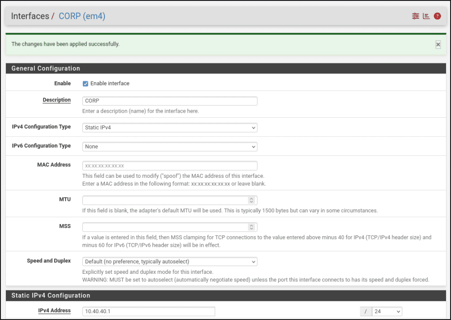The width and height of the screenshot is (451, 320).
Task: Open the IPv4 Configuration Type dropdown
Action: click(170, 128)
